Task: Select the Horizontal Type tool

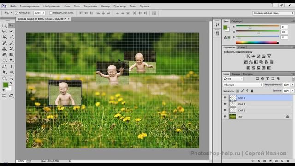Action: [x=11, y=66]
